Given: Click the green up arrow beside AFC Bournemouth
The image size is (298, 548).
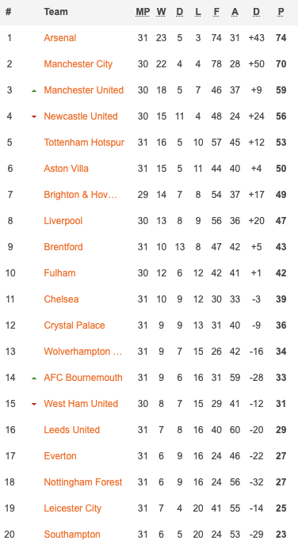Looking at the screenshot, I should coord(34,379).
